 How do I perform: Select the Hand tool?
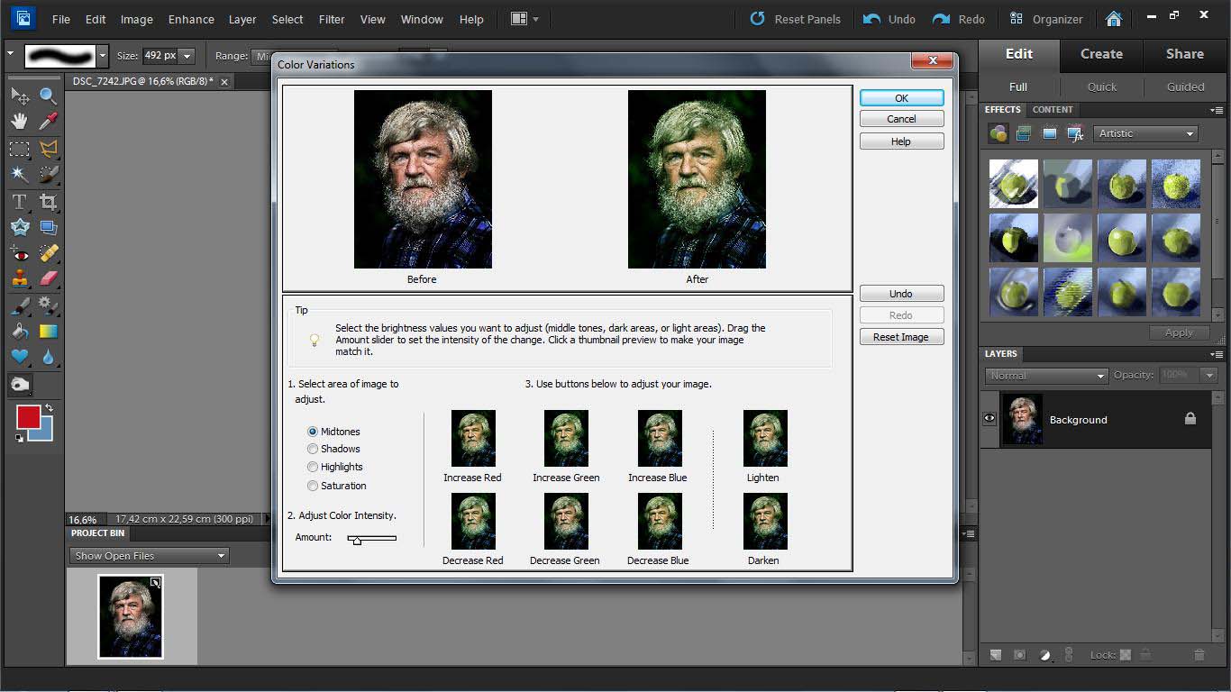[x=19, y=121]
